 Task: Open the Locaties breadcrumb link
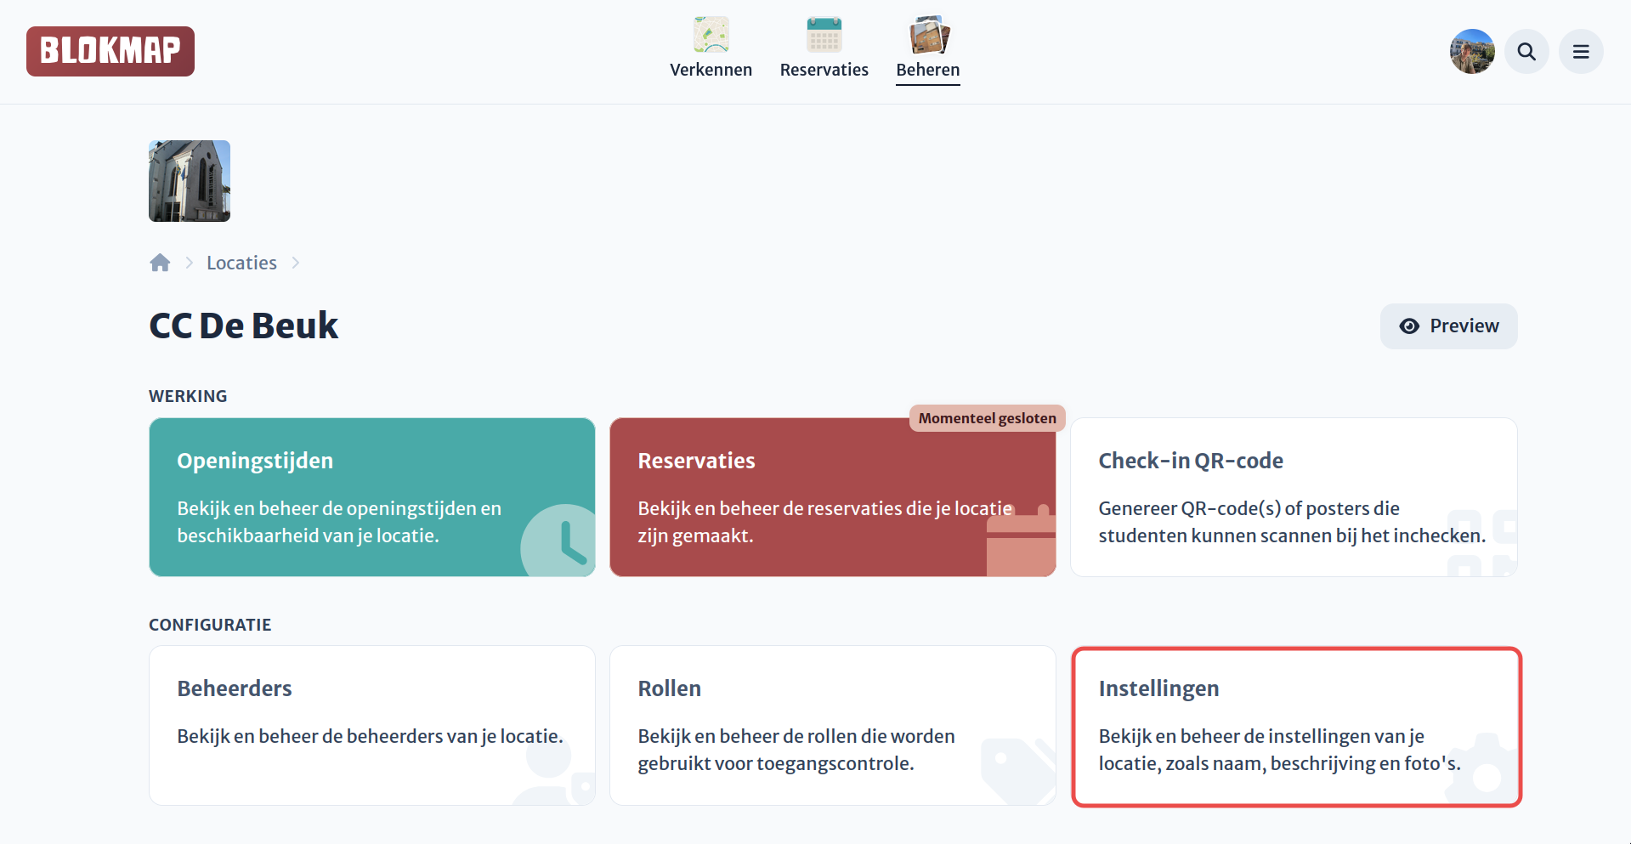(241, 263)
